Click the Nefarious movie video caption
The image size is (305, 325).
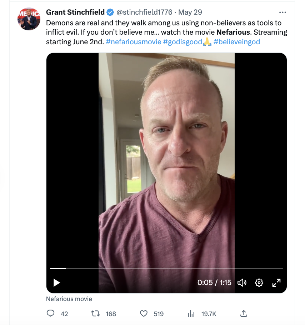pyautogui.click(x=69, y=299)
